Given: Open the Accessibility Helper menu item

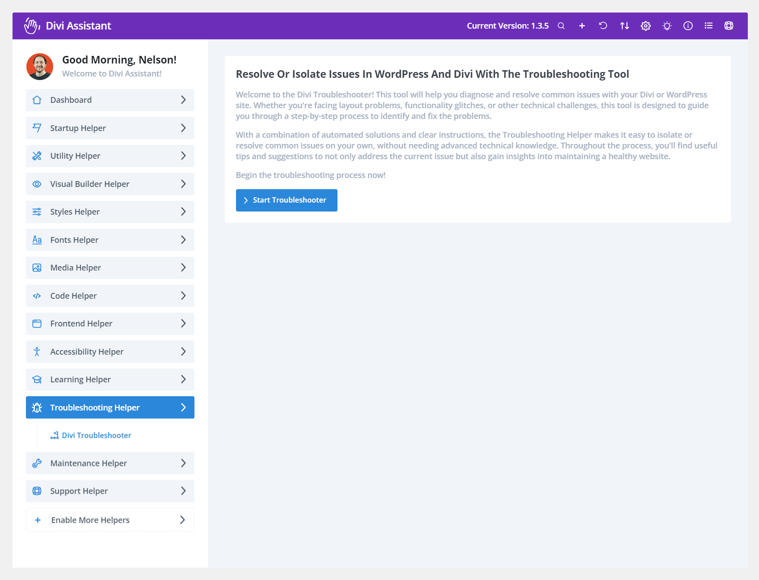Looking at the screenshot, I should click(x=110, y=351).
